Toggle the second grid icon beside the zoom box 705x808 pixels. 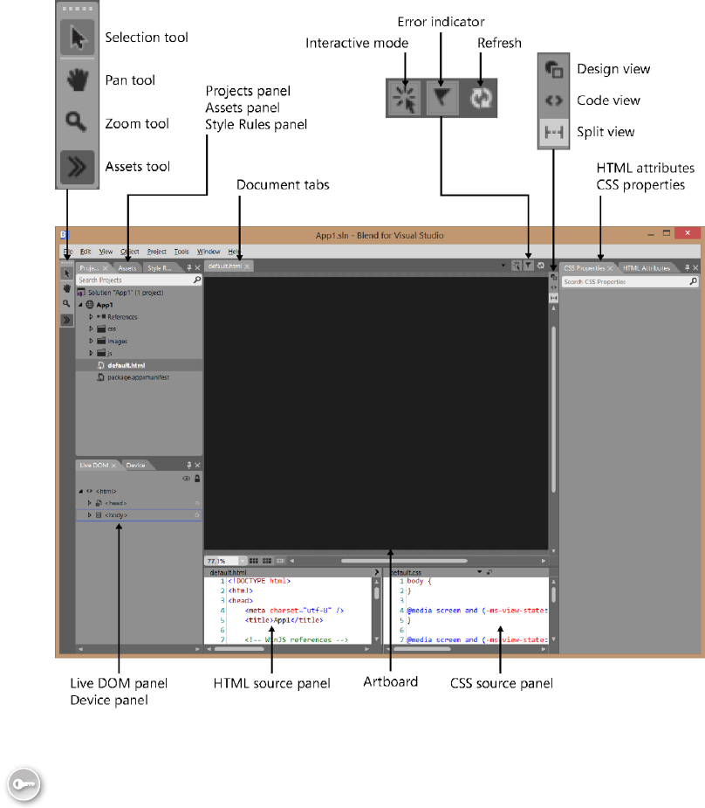click(x=267, y=561)
